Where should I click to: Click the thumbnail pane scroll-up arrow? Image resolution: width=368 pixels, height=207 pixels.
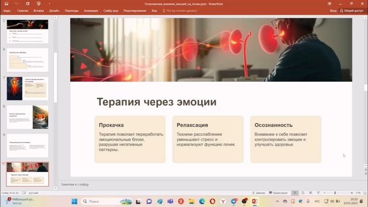click(x=55, y=17)
